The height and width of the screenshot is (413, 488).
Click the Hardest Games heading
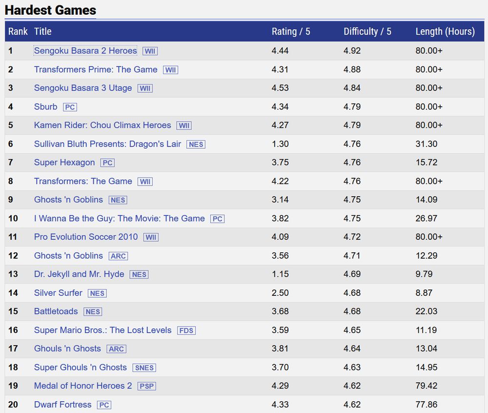50,10
